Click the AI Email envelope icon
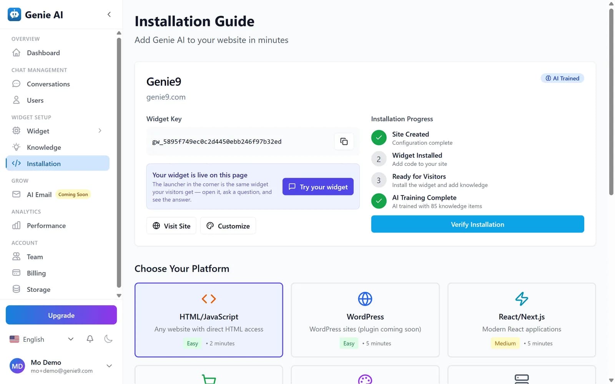615x384 pixels. coord(16,194)
